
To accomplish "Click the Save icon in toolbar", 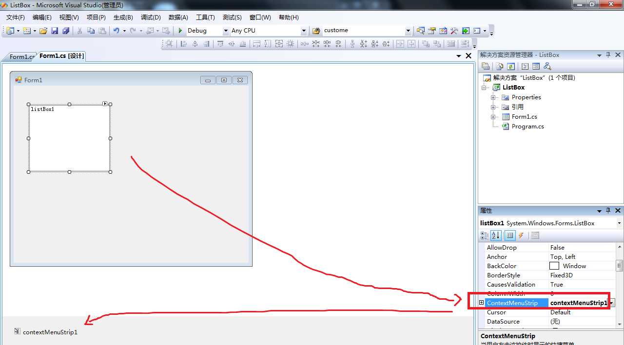I will (x=55, y=31).
